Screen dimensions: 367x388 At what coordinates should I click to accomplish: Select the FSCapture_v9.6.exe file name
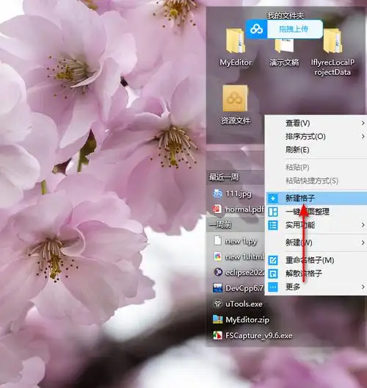tap(259, 336)
